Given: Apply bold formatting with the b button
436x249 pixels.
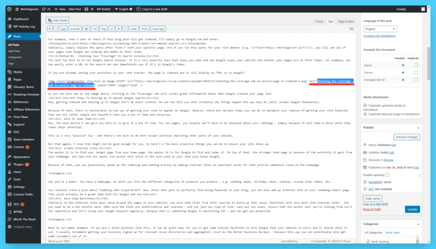Looking at the screenshot, I should (49, 28).
